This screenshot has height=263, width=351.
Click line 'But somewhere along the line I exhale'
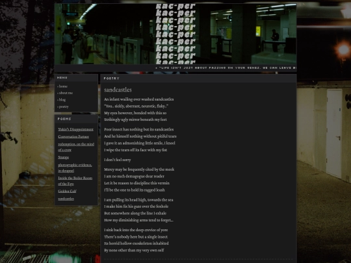135,214
